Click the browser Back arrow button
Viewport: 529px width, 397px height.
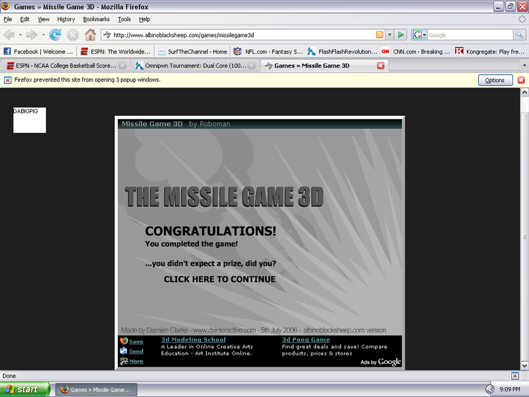click(9, 34)
